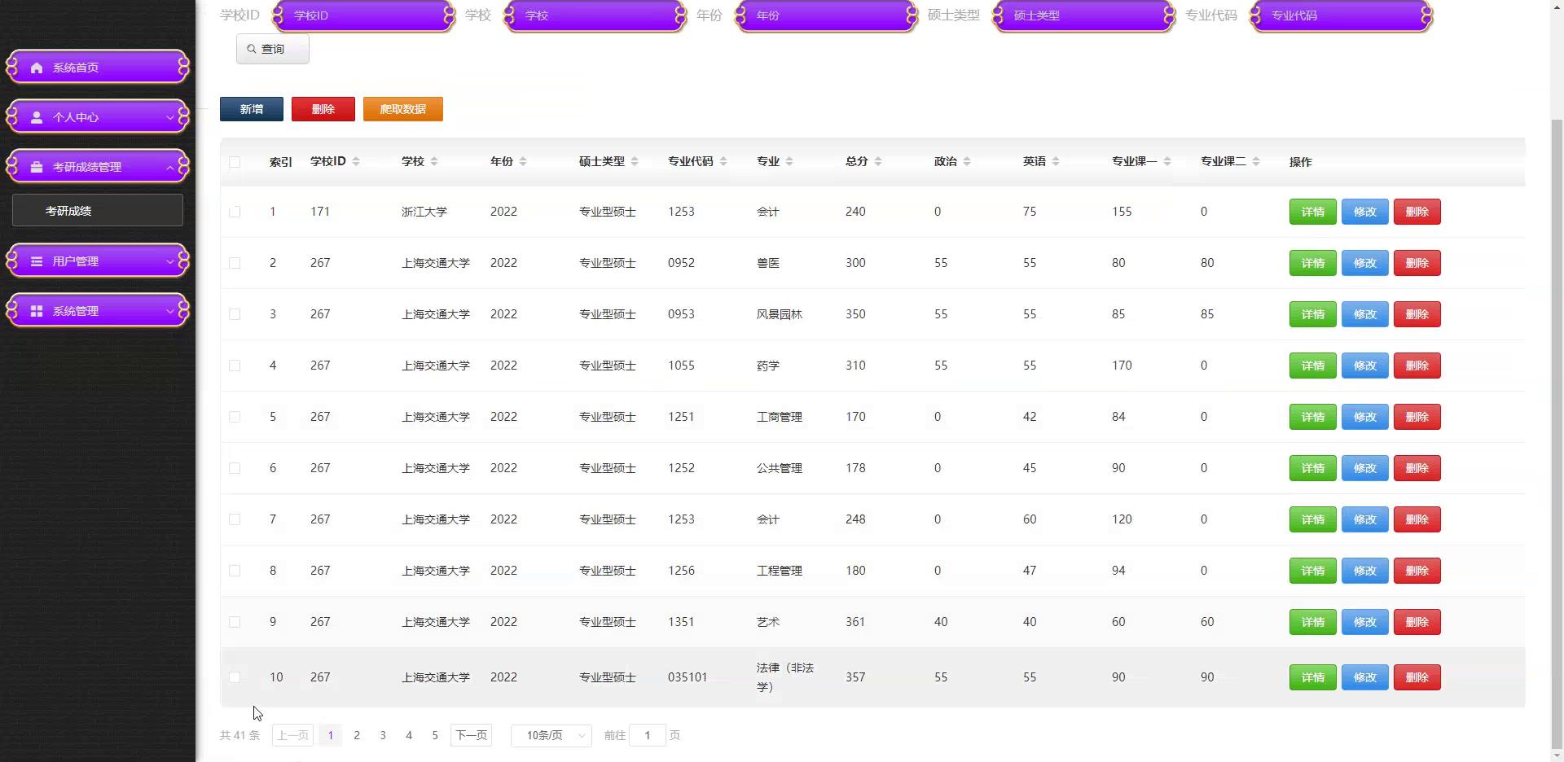Image resolution: width=1564 pixels, height=762 pixels.
Task: Click the sort arrows for 专业代码 column
Action: click(x=723, y=161)
